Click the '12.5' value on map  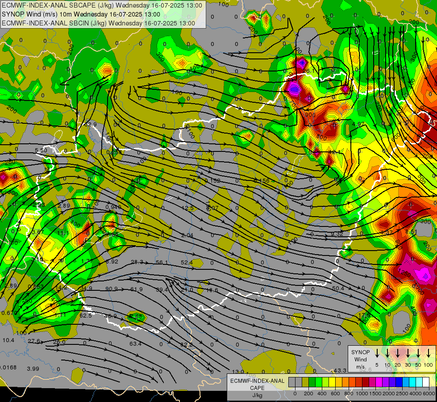[187, 208]
